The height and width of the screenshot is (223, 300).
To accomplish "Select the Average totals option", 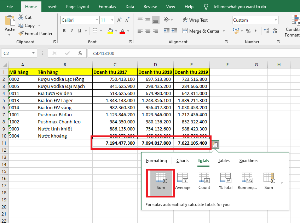I will [x=183, y=181].
